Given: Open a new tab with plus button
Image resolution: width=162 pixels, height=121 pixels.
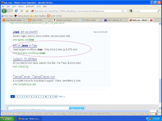Looking at the screenshot, I should click(156, 20).
